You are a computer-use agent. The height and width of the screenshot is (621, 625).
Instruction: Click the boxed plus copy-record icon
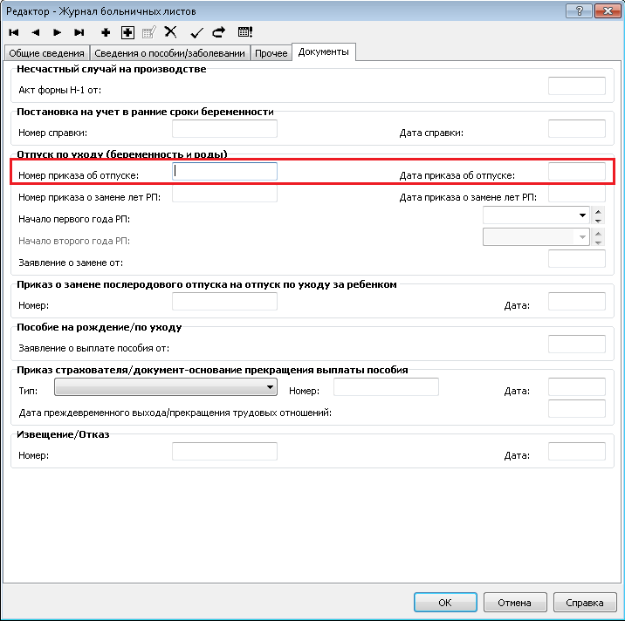[x=127, y=32]
